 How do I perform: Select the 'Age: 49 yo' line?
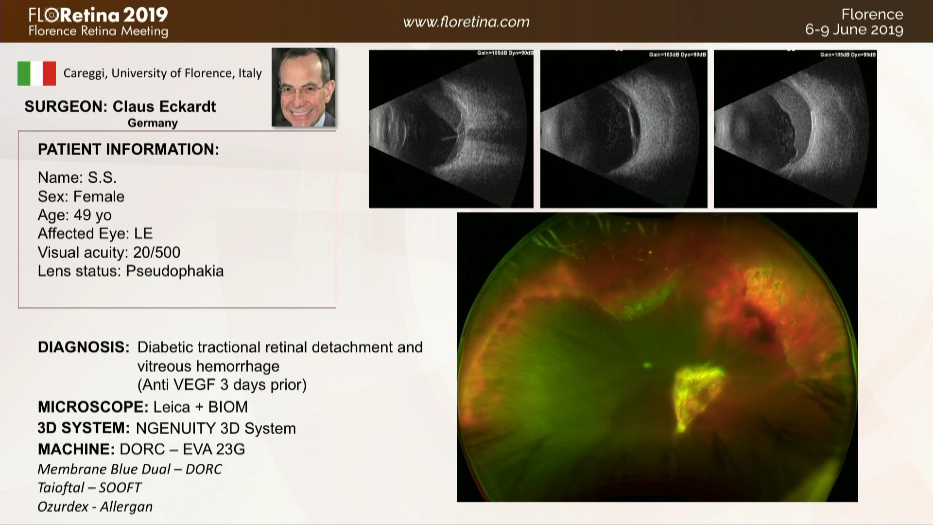[x=75, y=215]
